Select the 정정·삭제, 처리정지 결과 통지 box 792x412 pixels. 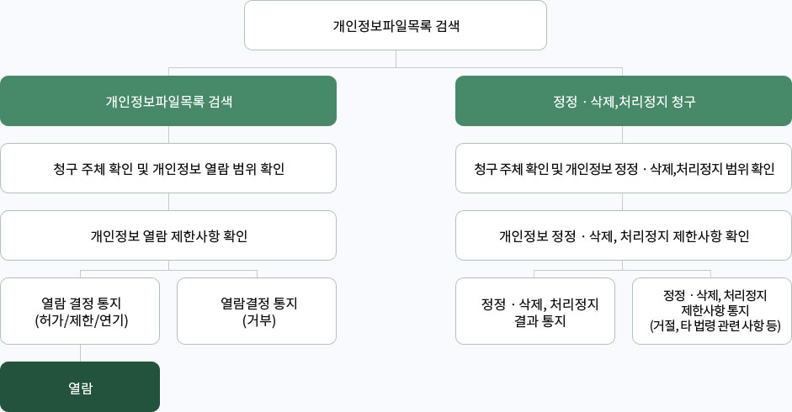pyautogui.click(x=535, y=311)
